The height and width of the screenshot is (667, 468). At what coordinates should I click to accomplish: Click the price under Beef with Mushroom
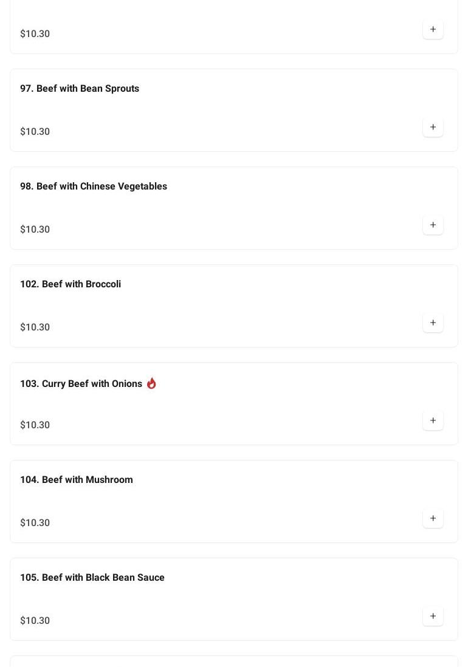coord(35,523)
